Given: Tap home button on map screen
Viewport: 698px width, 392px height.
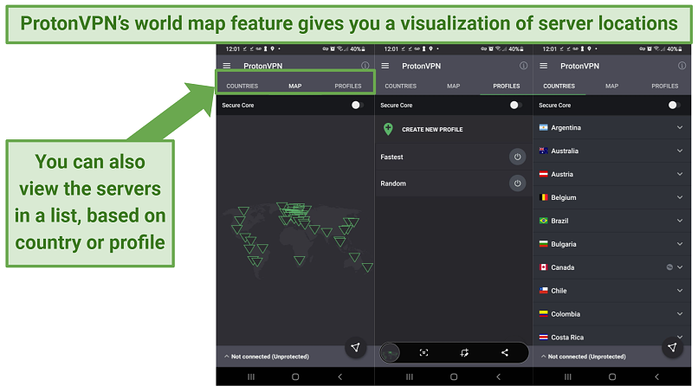Looking at the screenshot, I should coord(295,377).
